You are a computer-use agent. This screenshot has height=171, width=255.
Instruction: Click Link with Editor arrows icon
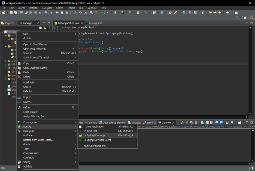(x=45, y=28)
